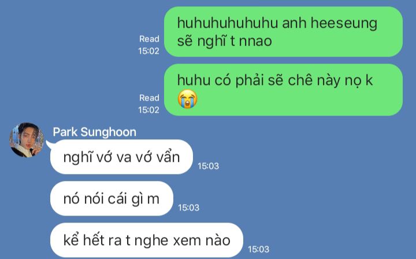Tap the Park Sunghoon sender name

point(94,132)
